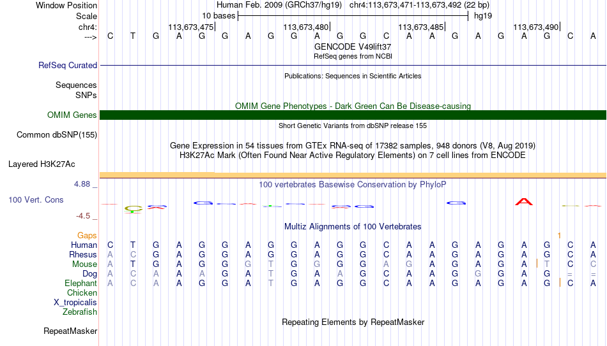The image size is (607, 346).
Task: Click the red A conservation logo letter
Action: [x=524, y=201]
